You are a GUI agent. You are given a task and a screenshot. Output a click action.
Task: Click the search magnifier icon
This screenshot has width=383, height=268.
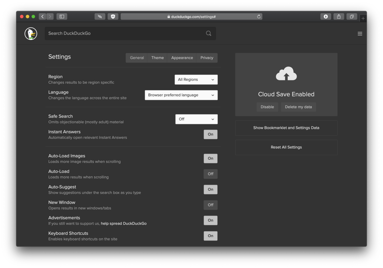pyautogui.click(x=209, y=33)
